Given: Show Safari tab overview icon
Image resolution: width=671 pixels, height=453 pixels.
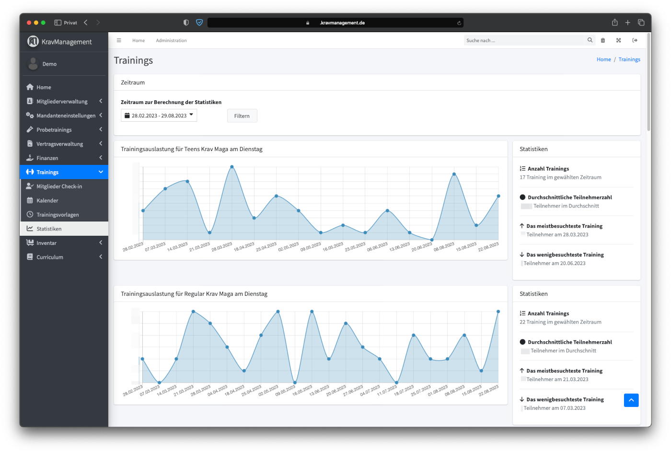Looking at the screenshot, I should [641, 23].
